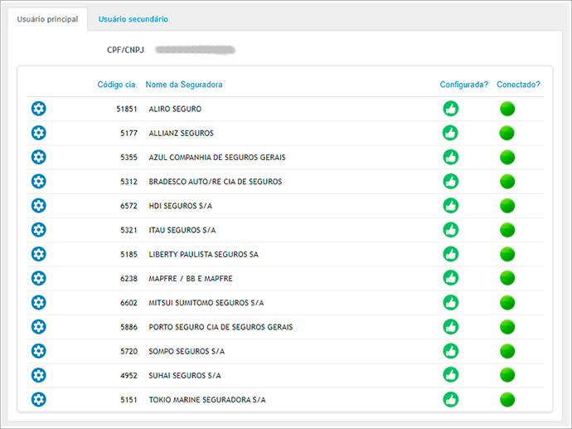Click ITAU SEGUROS configured thumbs-up

(451, 230)
